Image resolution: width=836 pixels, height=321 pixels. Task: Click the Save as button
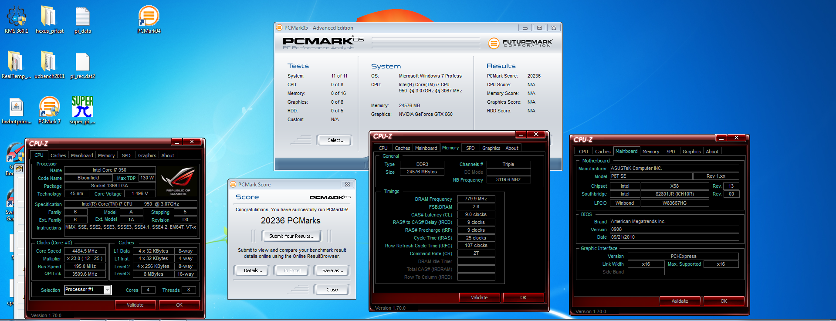332,270
